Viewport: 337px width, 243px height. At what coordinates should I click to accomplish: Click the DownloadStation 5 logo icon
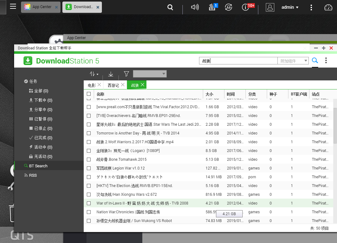(x=28, y=61)
